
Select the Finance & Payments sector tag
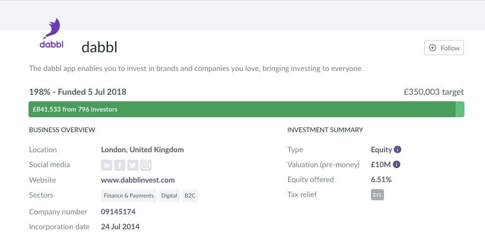point(129,196)
